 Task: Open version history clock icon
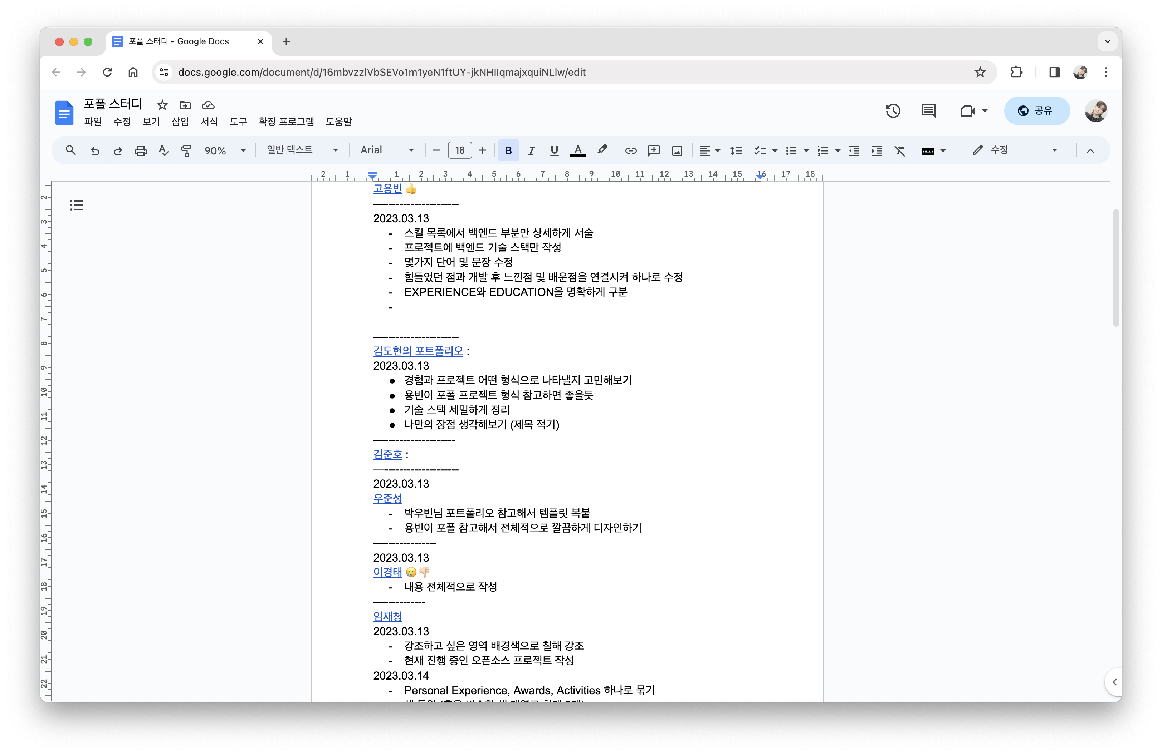tap(893, 111)
